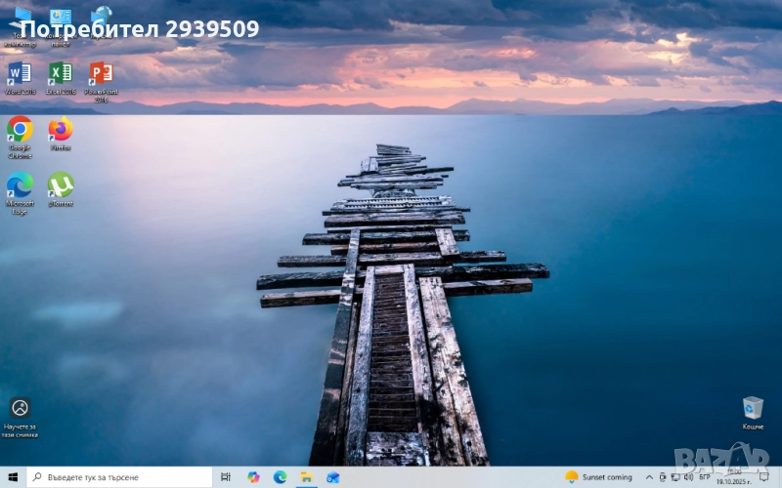Open the Windows Start menu
This screenshot has height=488, width=782.
coord(13,477)
